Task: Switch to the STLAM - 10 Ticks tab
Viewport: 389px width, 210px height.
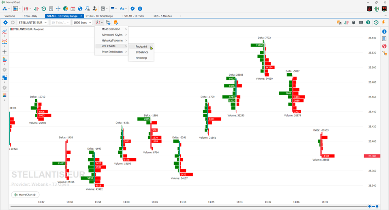Action: point(134,16)
